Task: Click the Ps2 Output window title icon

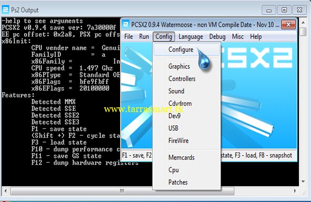Action: [5, 10]
